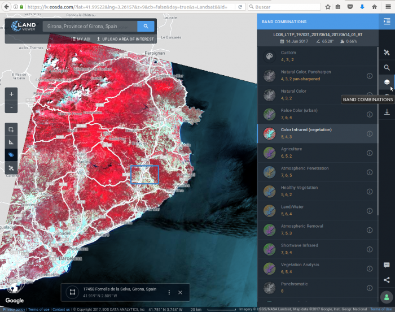The height and width of the screenshot is (312, 395).
Task: Select the Natural Color 4,3,2 combination
Action: click(x=318, y=95)
